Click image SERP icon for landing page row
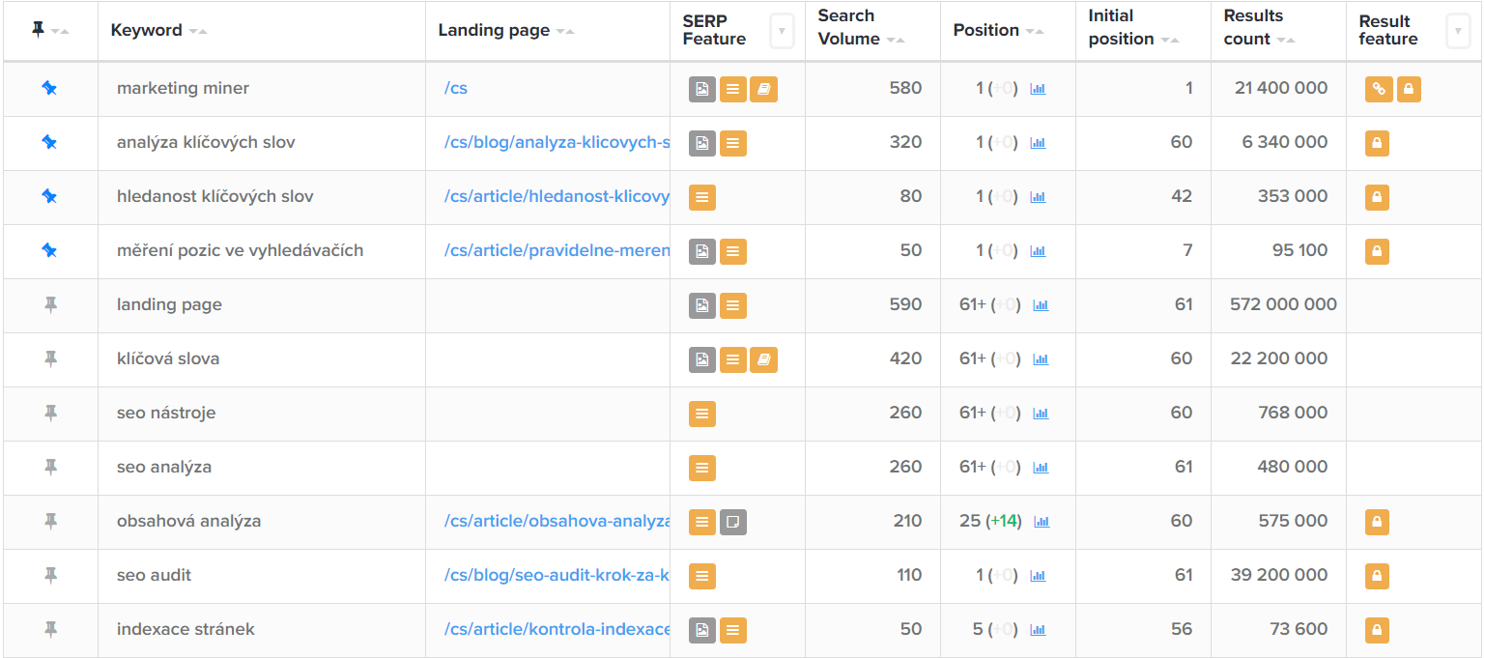1485x658 pixels. pos(702,306)
